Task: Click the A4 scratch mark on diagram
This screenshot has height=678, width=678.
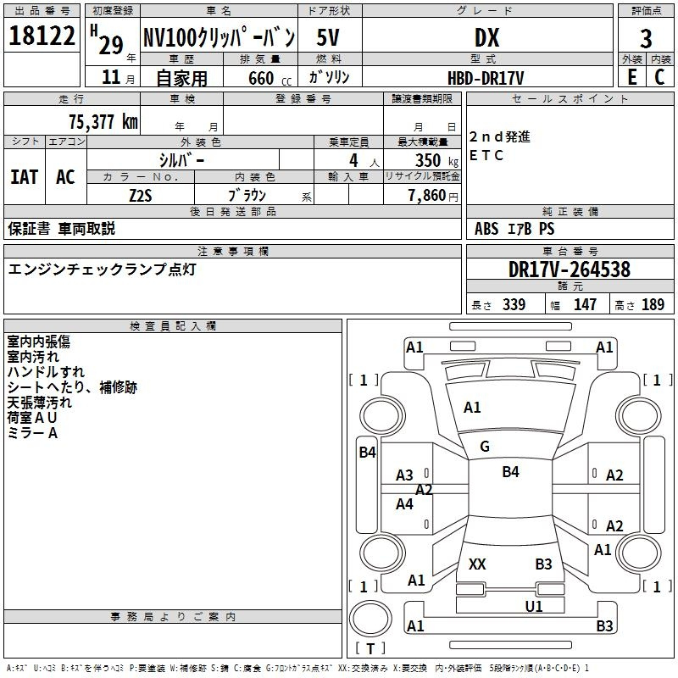Action: coord(405,504)
